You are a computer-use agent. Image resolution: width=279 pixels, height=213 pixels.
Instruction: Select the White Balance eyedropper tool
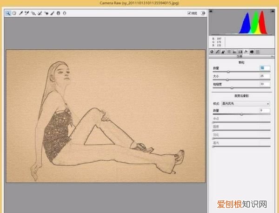pos(21,13)
